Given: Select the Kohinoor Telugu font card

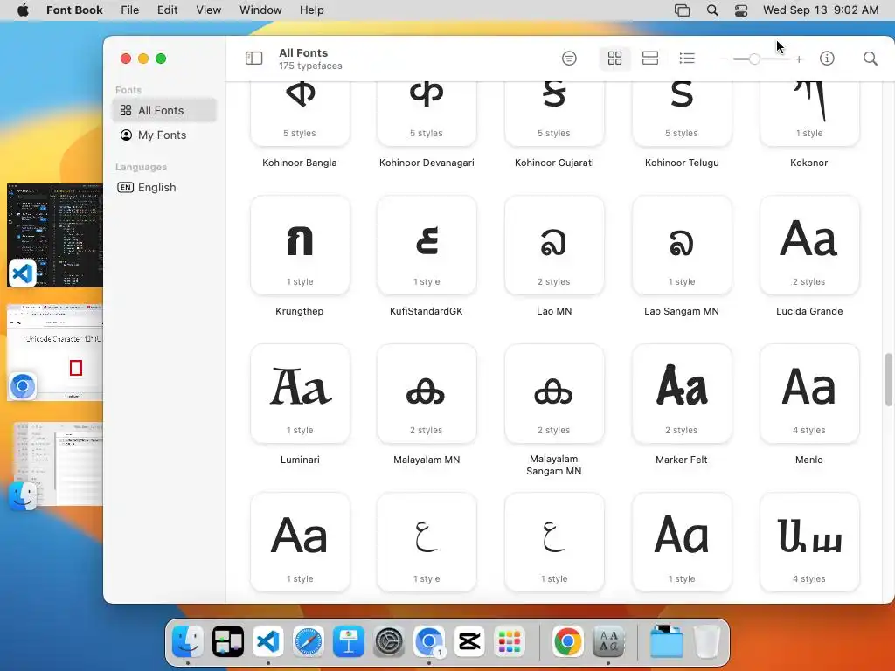Looking at the screenshot, I should tap(682, 114).
